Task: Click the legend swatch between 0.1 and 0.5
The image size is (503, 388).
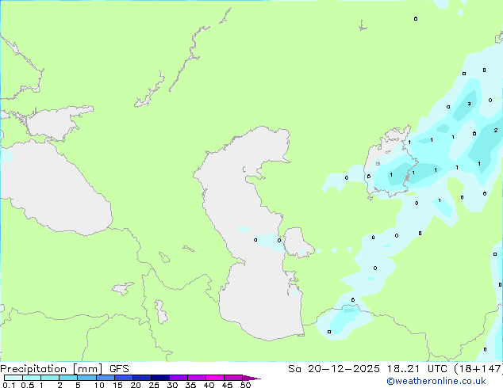Action: click(13, 378)
